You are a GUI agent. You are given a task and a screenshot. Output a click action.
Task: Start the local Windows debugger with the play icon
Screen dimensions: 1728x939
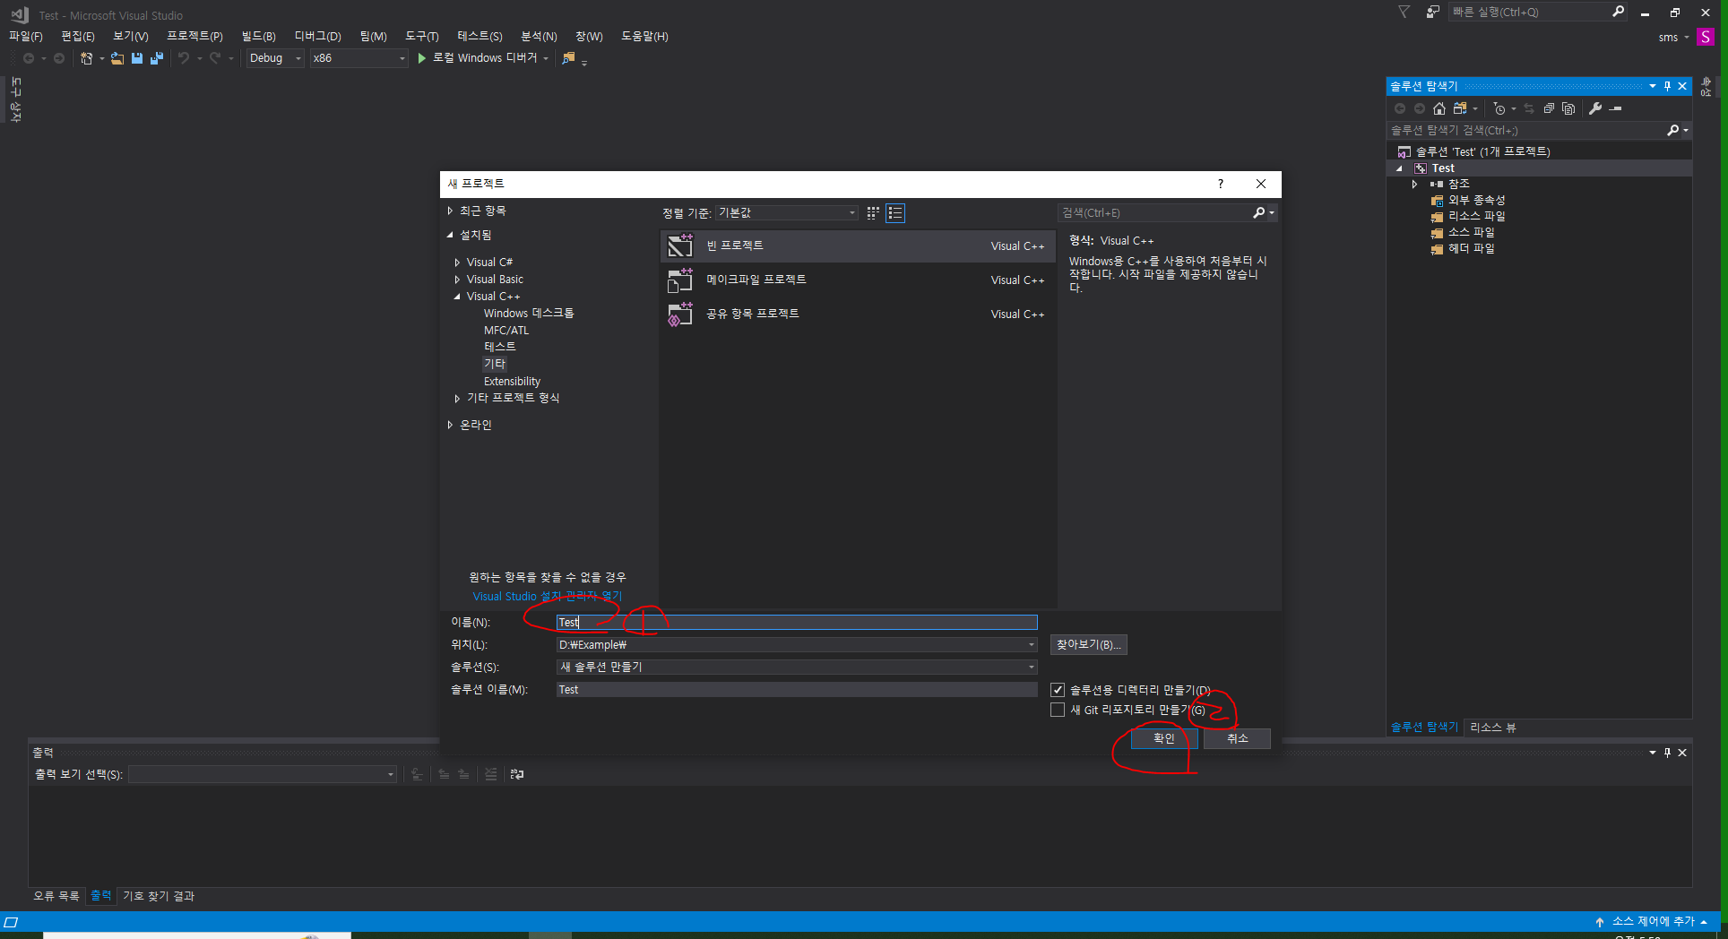pyautogui.click(x=421, y=58)
